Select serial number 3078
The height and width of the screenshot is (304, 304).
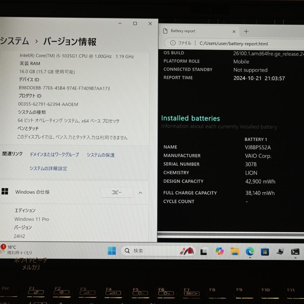coord(251,164)
